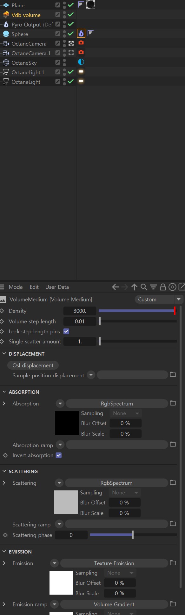
Task: Toggle the Plane enable checkmark
Action: 71,5
